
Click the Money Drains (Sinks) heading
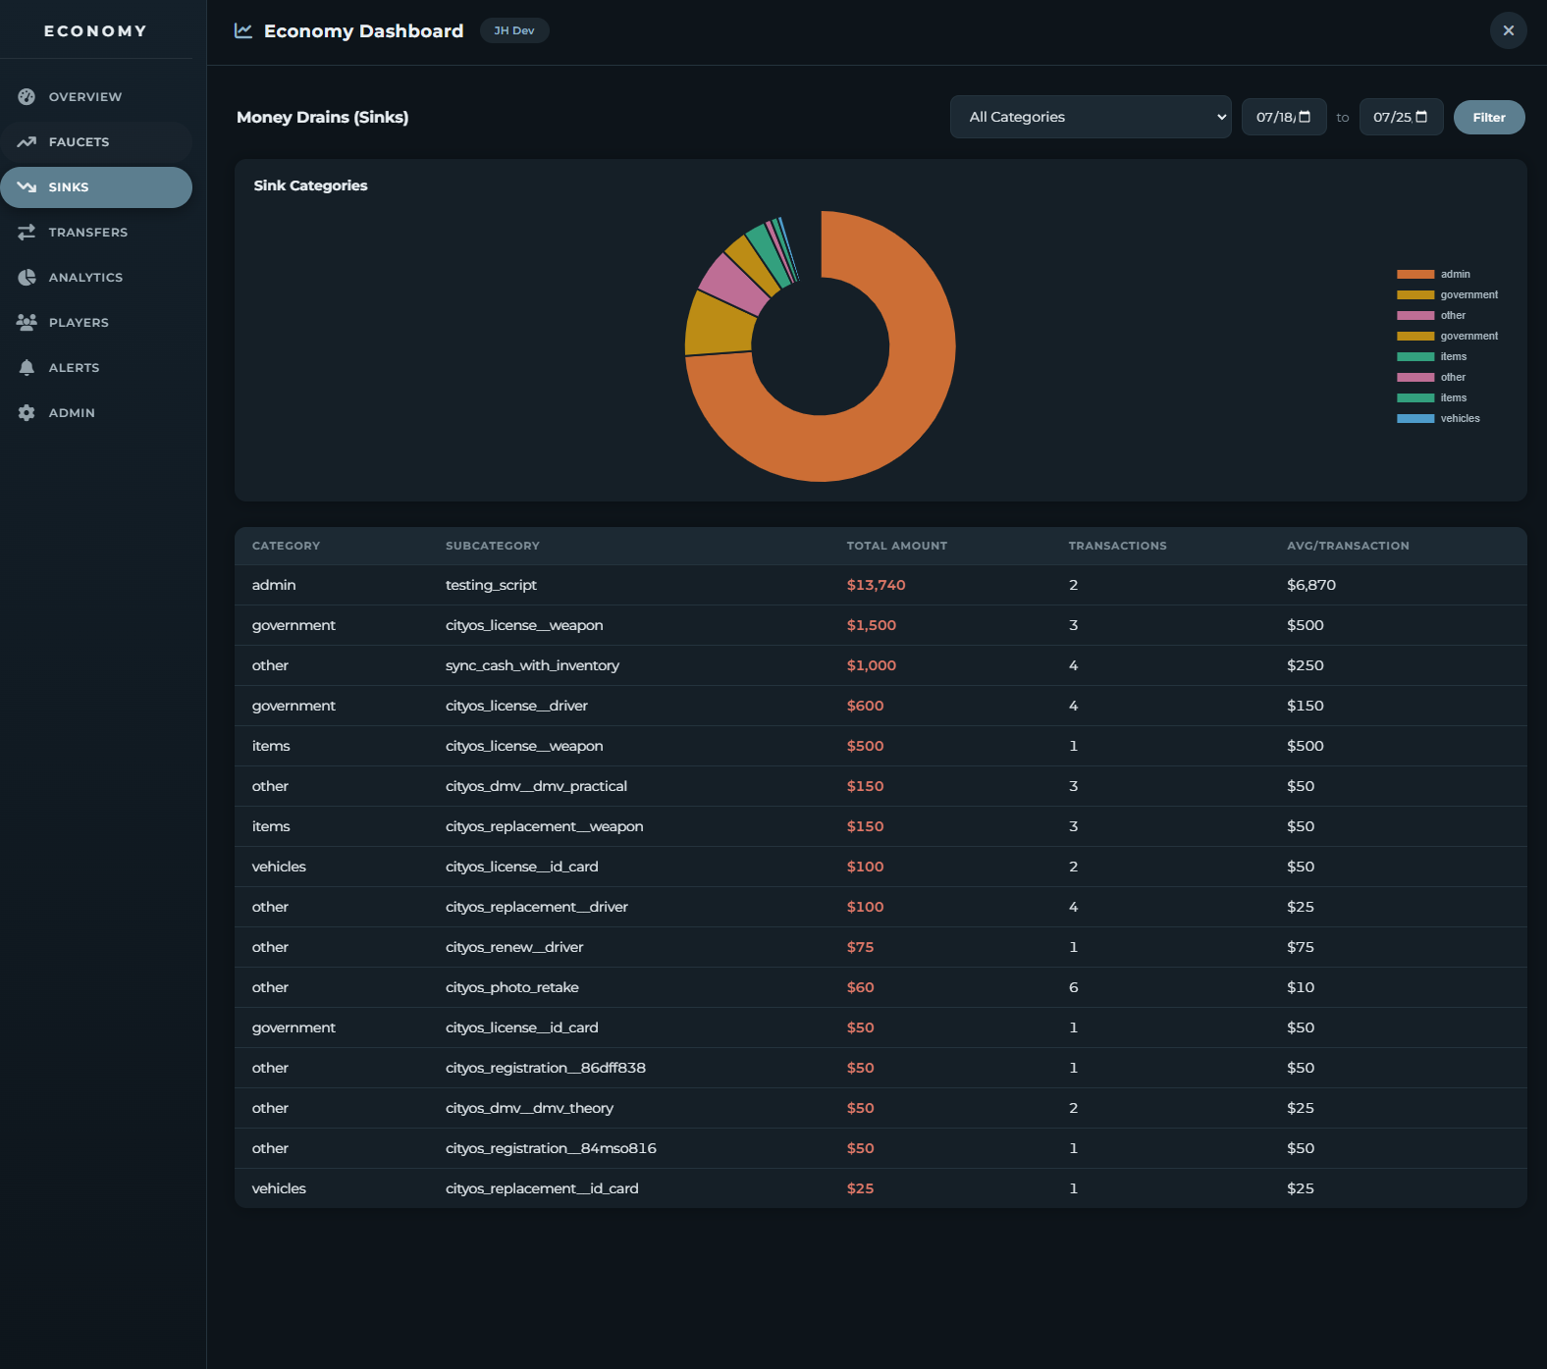[x=323, y=117]
